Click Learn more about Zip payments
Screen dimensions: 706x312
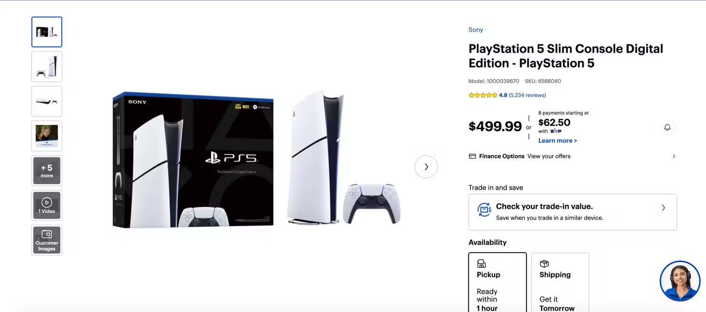pos(558,140)
